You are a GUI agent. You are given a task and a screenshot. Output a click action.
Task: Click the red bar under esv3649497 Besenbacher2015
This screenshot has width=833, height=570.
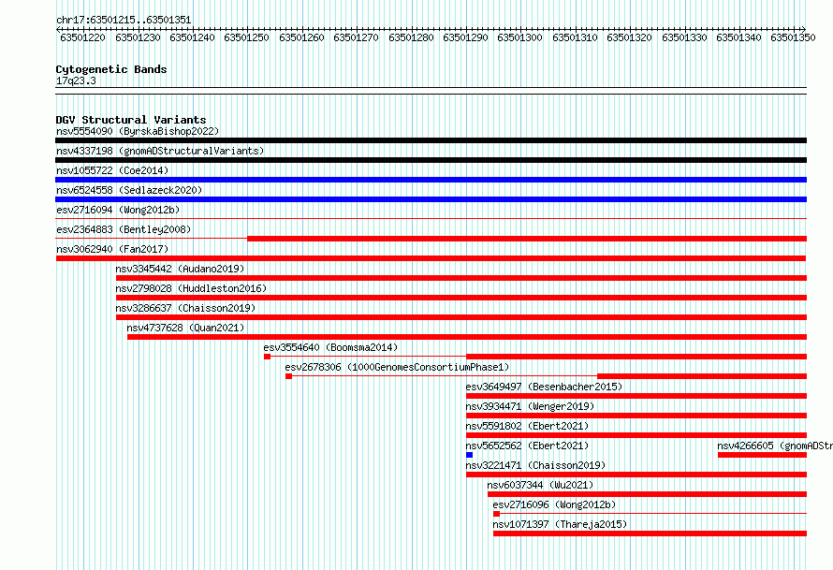point(636,396)
